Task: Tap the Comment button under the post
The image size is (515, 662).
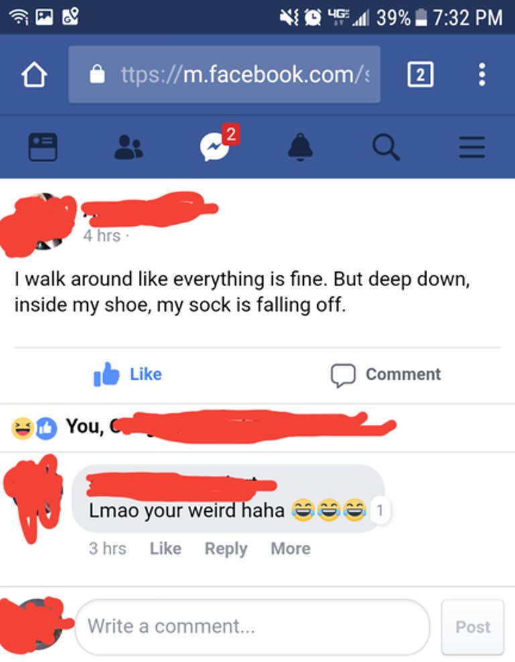Action: tap(386, 375)
